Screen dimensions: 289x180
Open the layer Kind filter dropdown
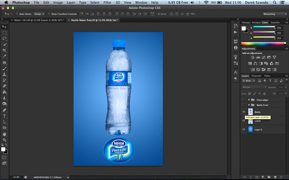click(249, 81)
